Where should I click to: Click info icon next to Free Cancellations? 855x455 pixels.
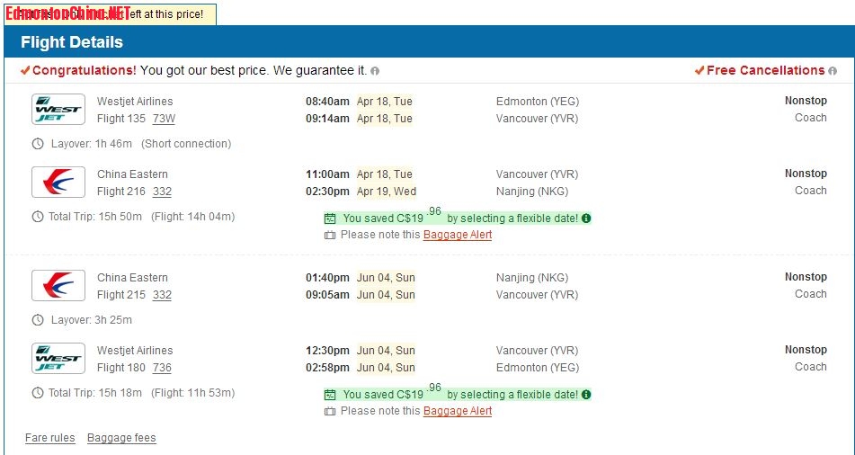(x=833, y=71)
